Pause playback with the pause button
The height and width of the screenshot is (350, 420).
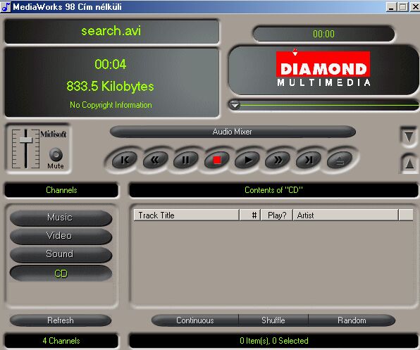(185, 160)
